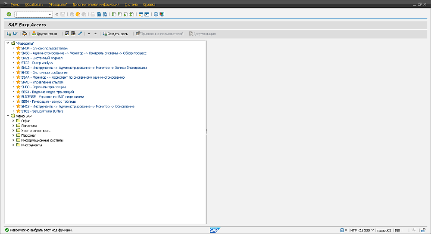The width and height of the screenshot is (431, 234).
Task: Click the First Page navigation icon
Action: click(114, 14)
